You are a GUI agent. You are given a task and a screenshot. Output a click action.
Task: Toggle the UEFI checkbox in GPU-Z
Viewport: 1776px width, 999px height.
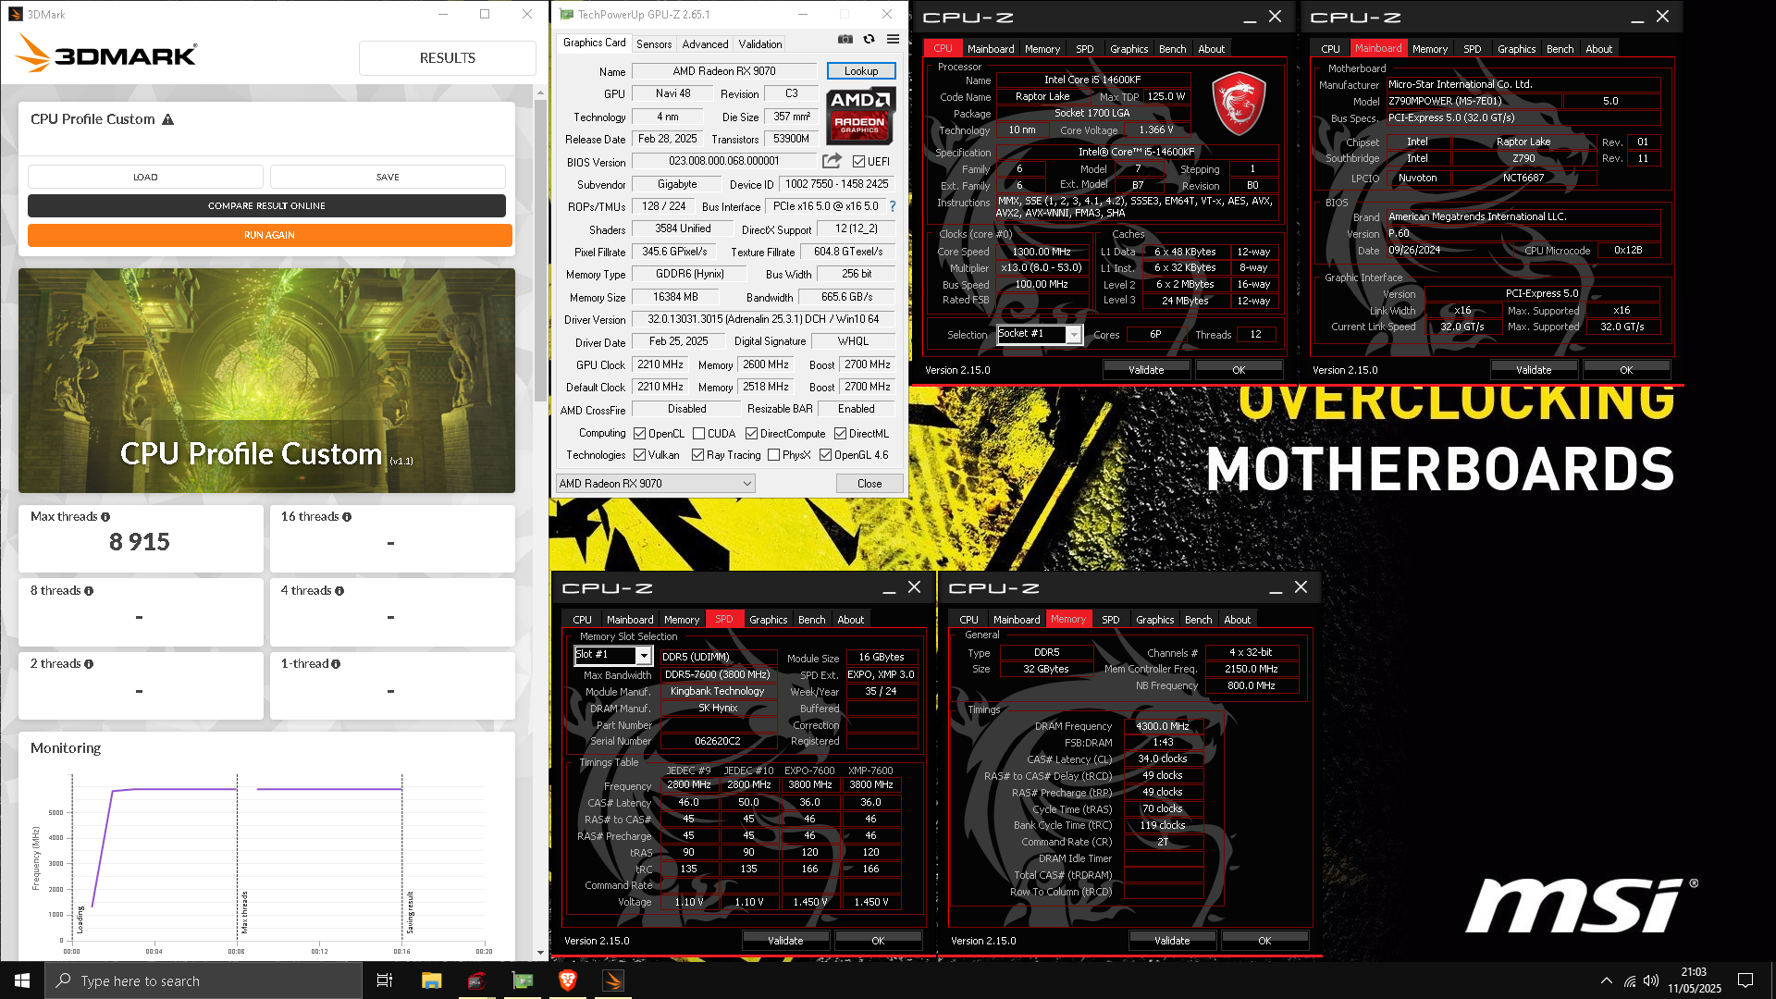859,162
